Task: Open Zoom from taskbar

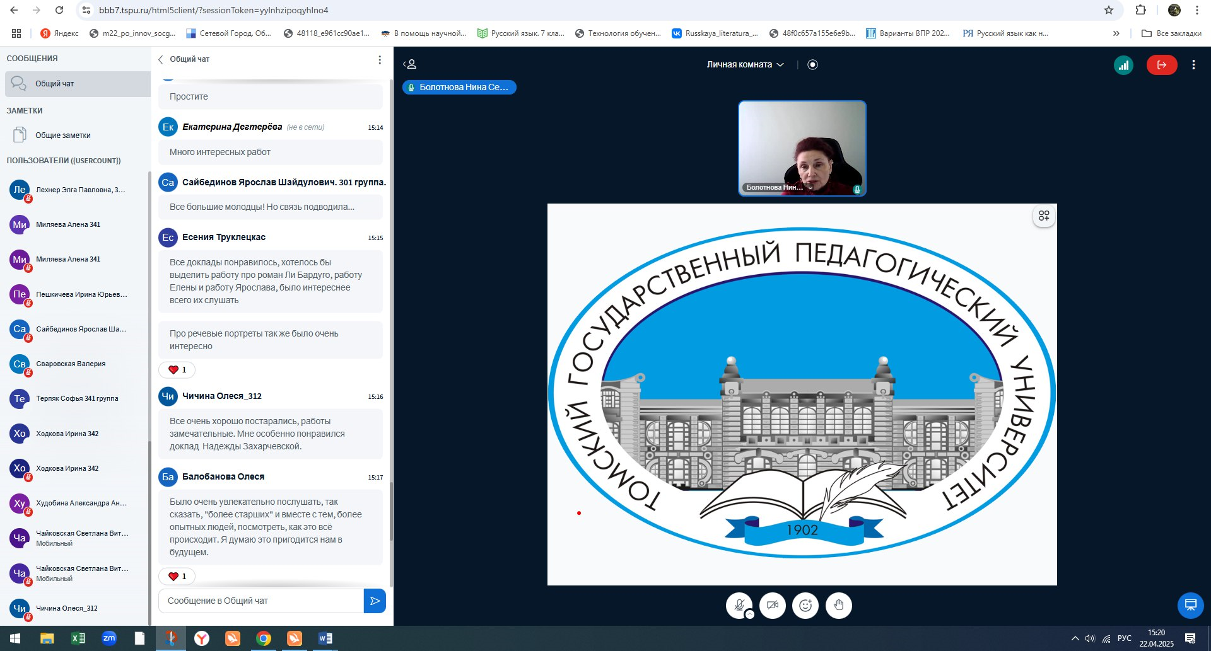Action: point(109,638)
